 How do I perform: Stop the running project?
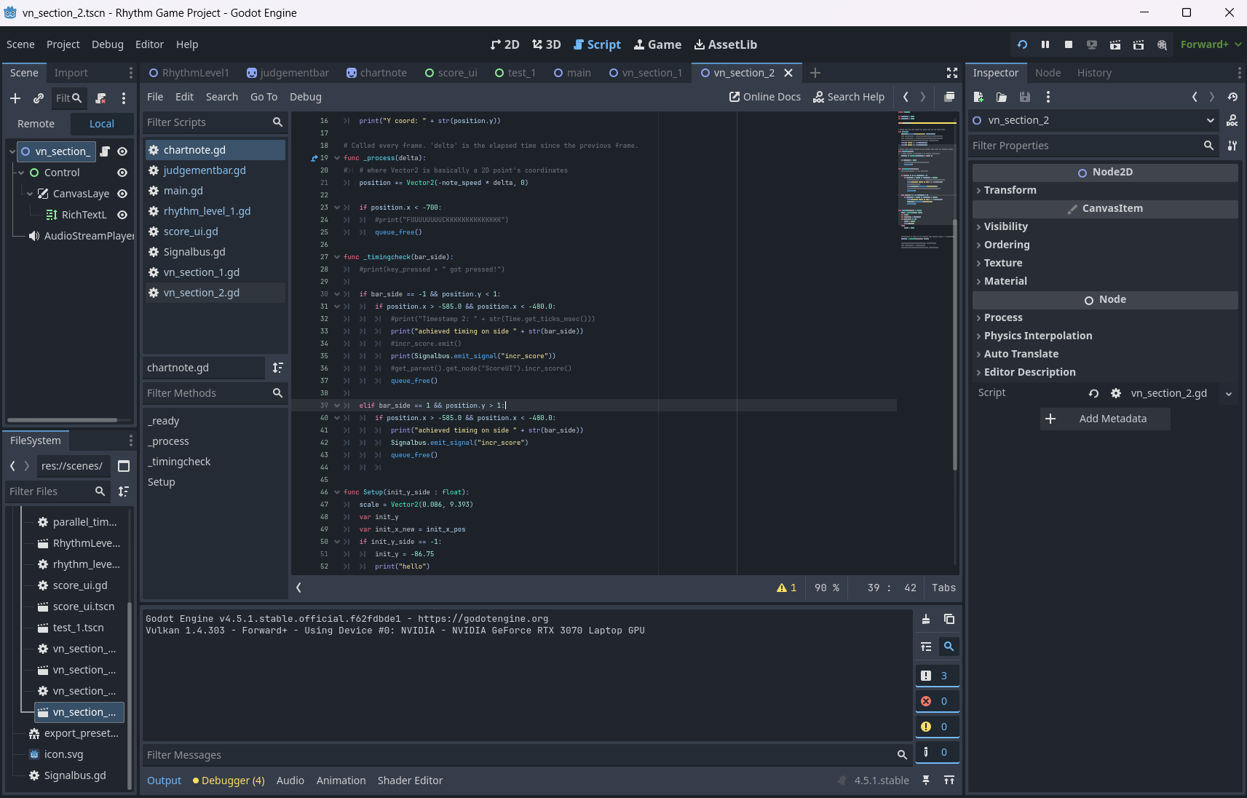click(x=1069, y=44)
